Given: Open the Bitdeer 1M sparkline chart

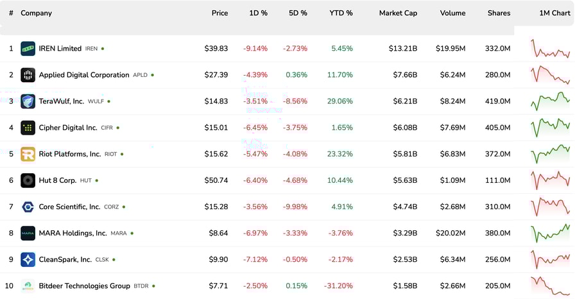Looking at the screenshot, I should pyautogui.click(x=550, y=286).
